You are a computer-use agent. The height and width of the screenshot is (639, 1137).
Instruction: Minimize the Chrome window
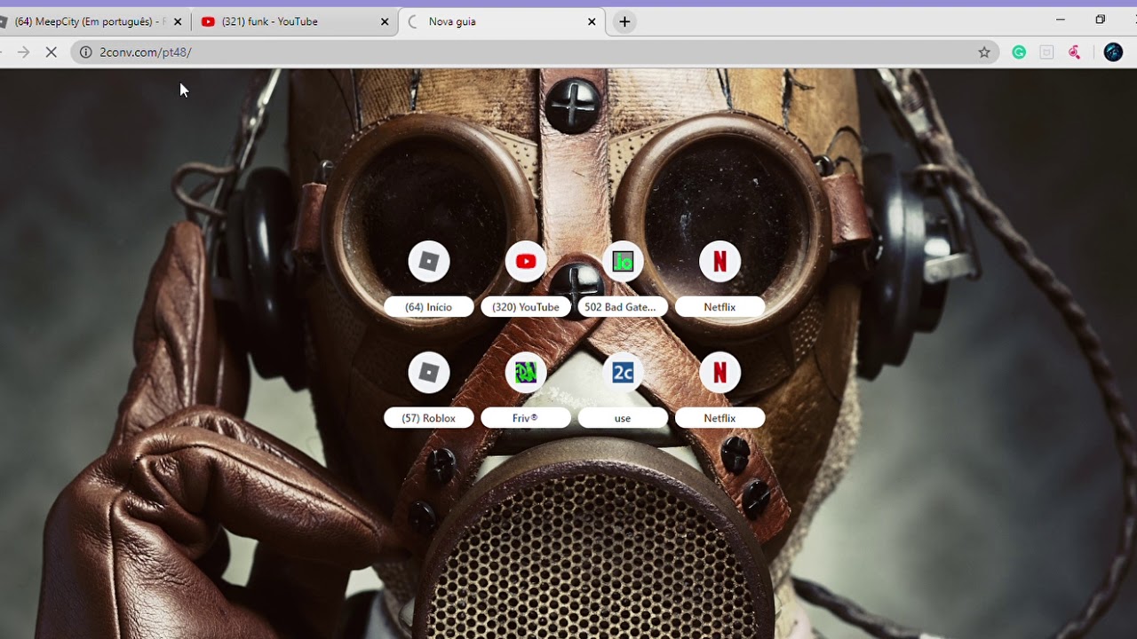coord(1060,20)
